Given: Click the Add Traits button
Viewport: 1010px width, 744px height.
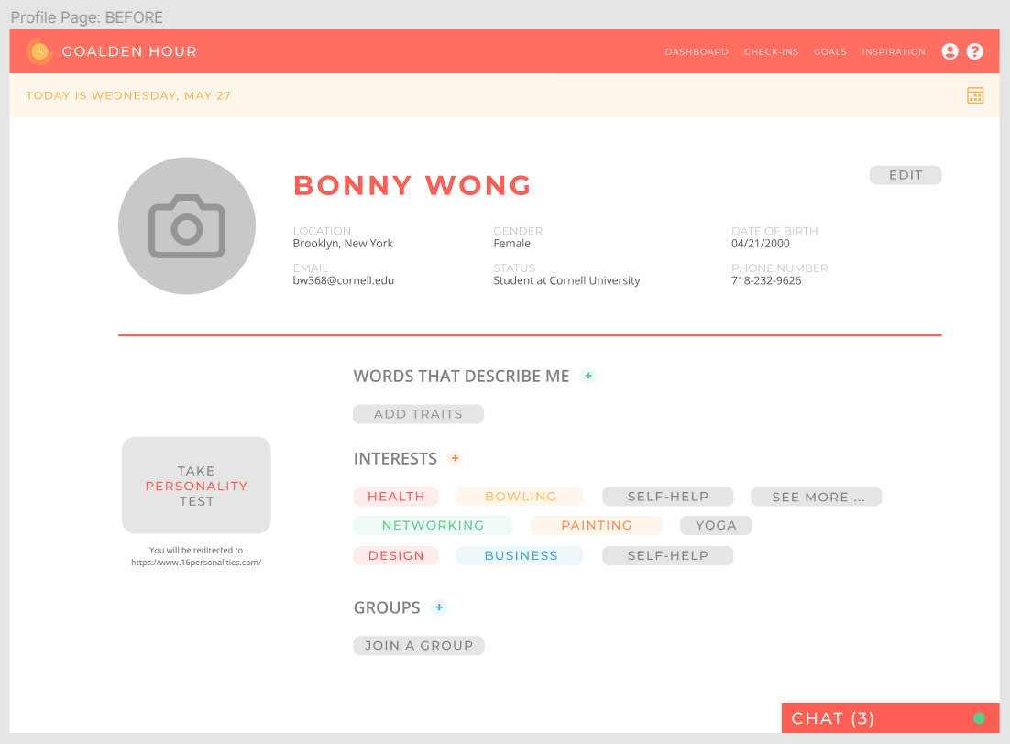Looking at the screenshot, I should point(418,414).
